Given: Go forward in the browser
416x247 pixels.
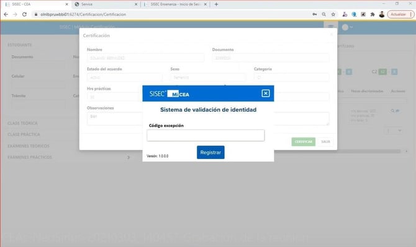Looking at the screenshot, I should (15, 14).
